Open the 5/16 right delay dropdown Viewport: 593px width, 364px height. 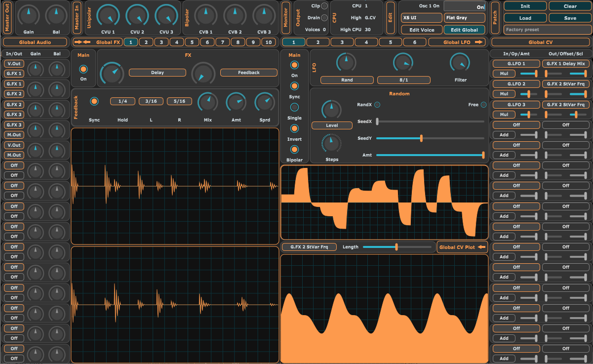[179, 101]
